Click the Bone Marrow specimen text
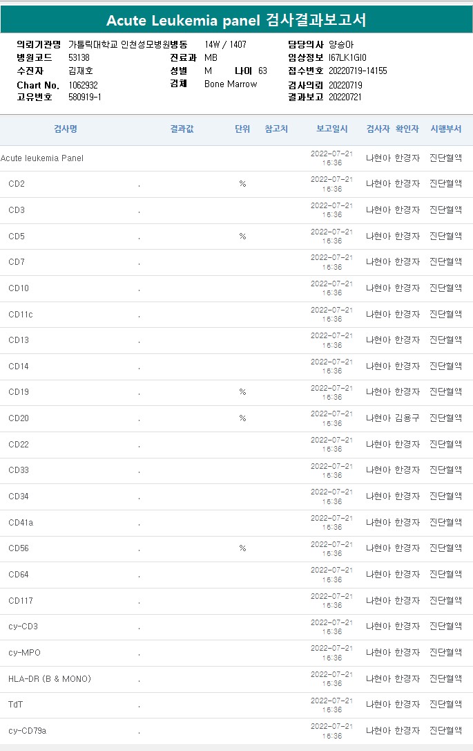 point(231,84)
